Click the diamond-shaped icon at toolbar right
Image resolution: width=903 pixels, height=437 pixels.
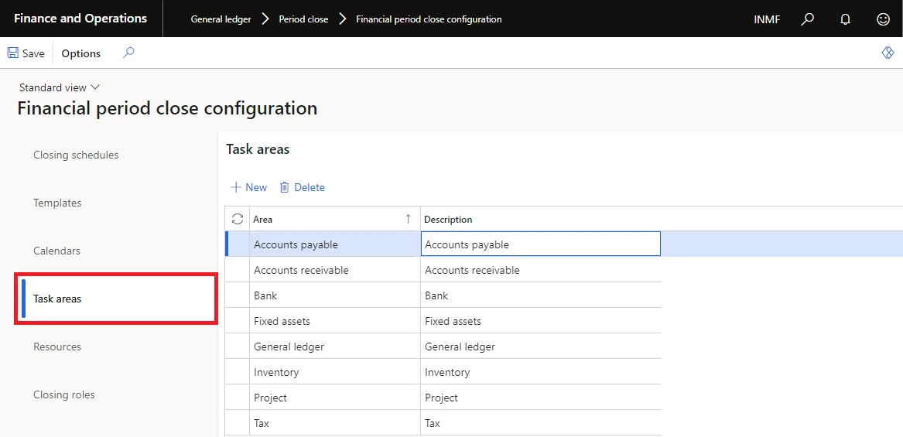888,53
